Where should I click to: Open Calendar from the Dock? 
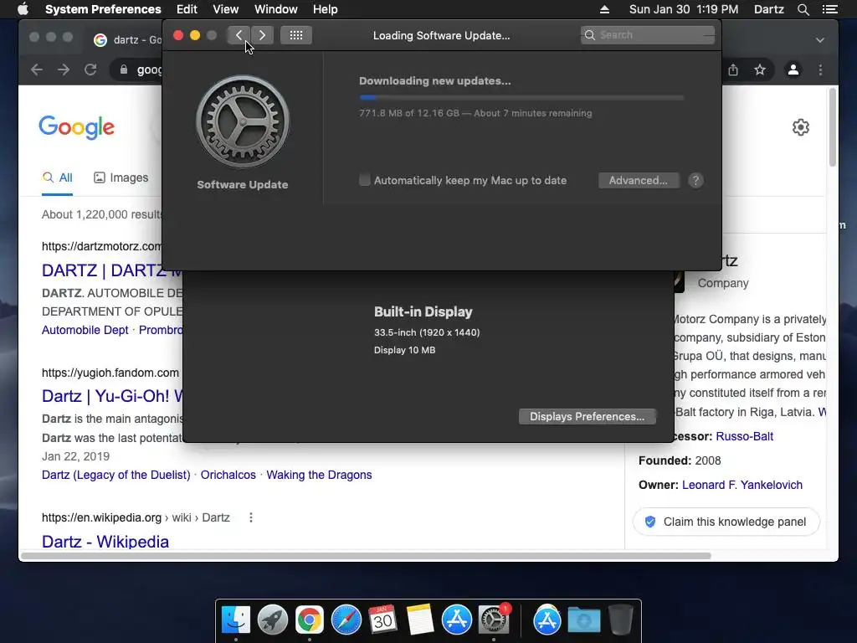point(382,620)
